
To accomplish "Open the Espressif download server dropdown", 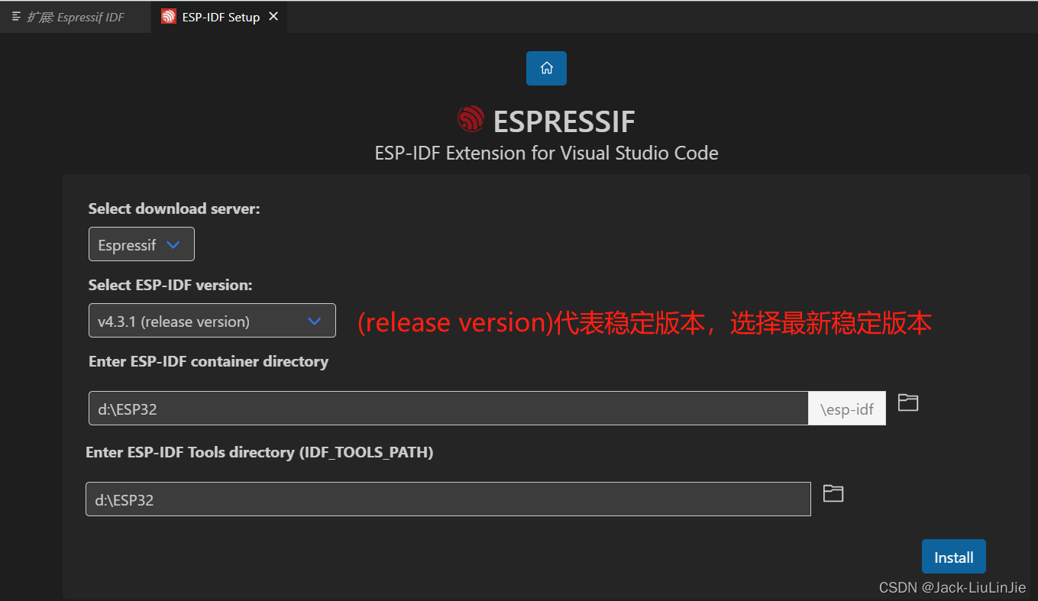I will pyautogui.click(x=141, y=244).
